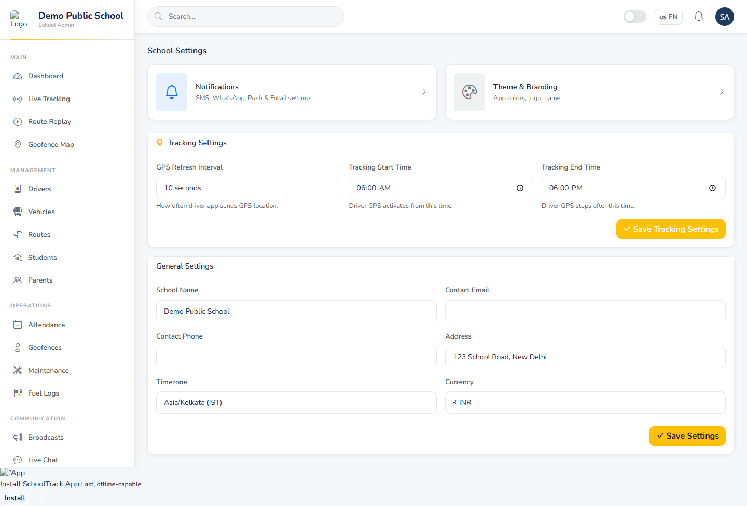Click the school logo image

[19, 19]
